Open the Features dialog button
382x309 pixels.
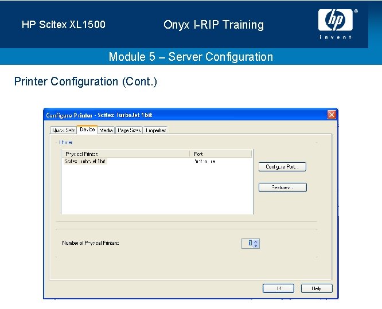pos(283,187)
